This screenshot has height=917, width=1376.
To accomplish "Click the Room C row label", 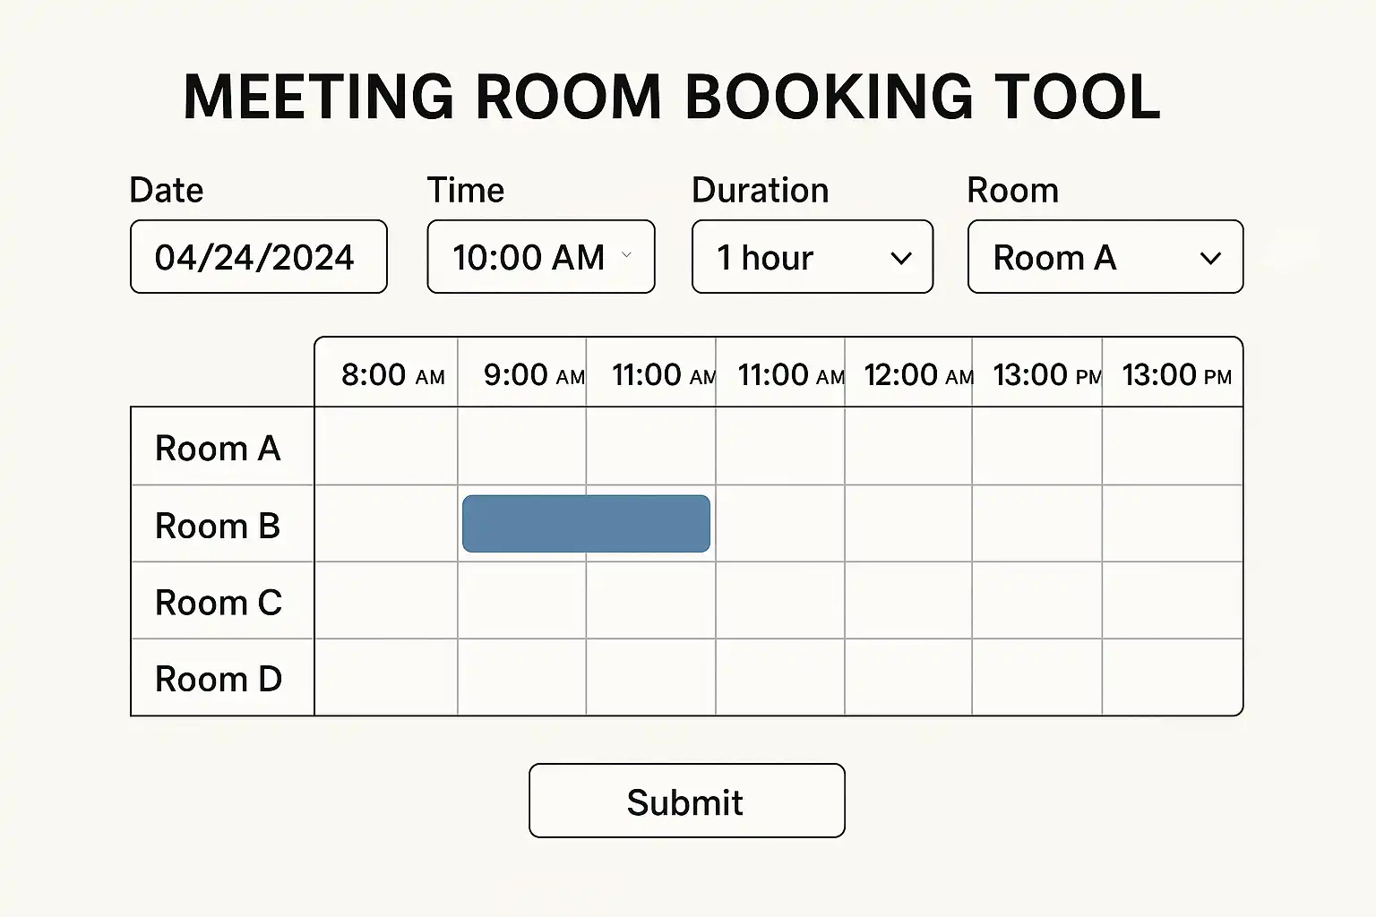I will click(x=219, y=603).
